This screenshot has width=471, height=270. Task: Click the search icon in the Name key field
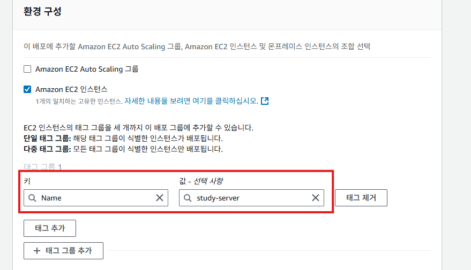33,198
